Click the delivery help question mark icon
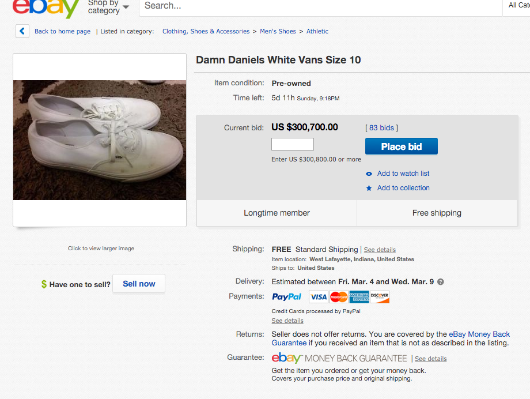Viewport: 530px width, 399px height. [x=441, y=282]
